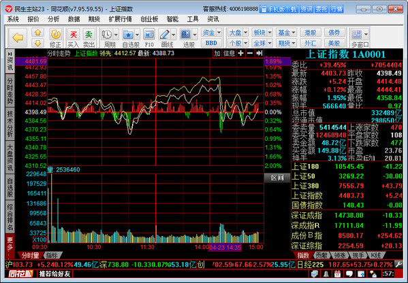Open the 资金 dropdown
The width and height of the screenshot is (408, 283).
211,33
